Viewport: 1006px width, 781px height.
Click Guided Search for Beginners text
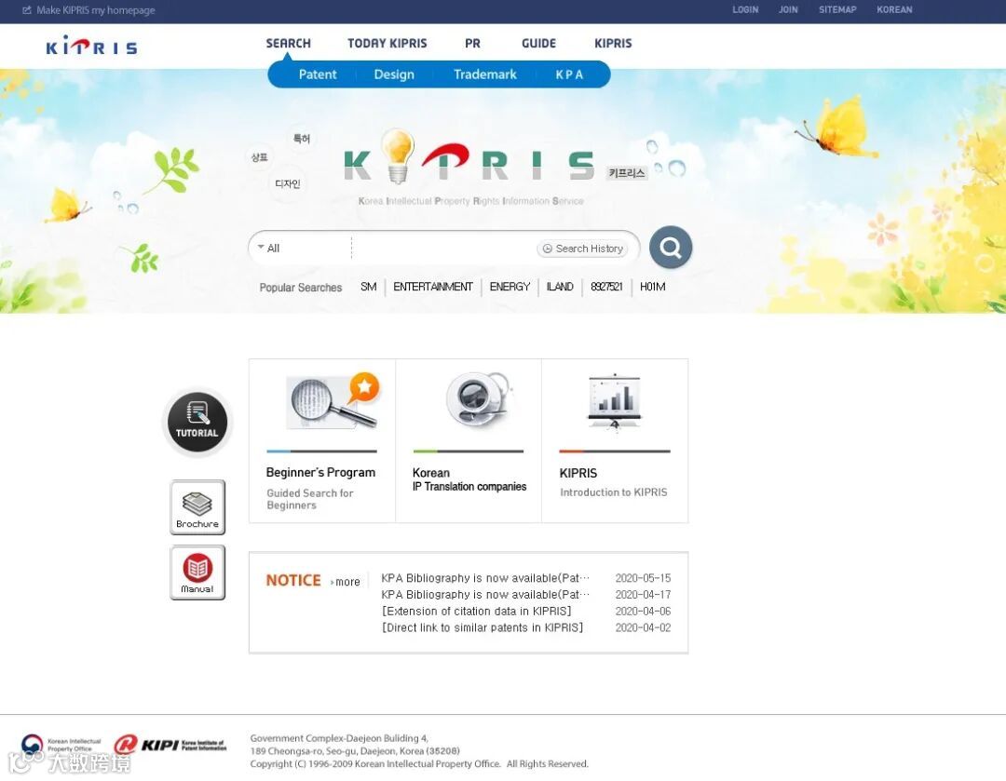310,499
